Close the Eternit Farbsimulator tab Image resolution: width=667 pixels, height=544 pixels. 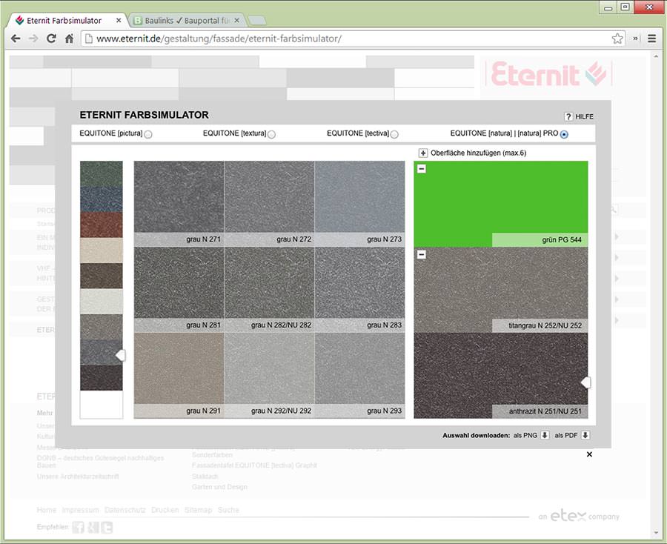click(119, 20)
